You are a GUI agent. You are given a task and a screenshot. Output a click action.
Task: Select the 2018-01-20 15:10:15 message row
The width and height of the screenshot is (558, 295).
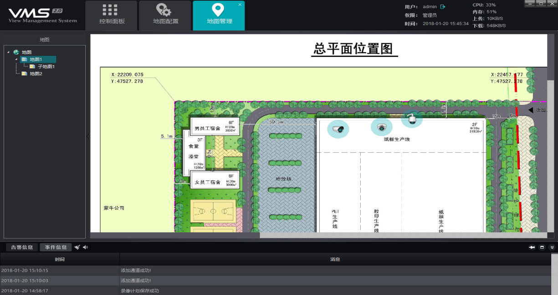[275, 270]
